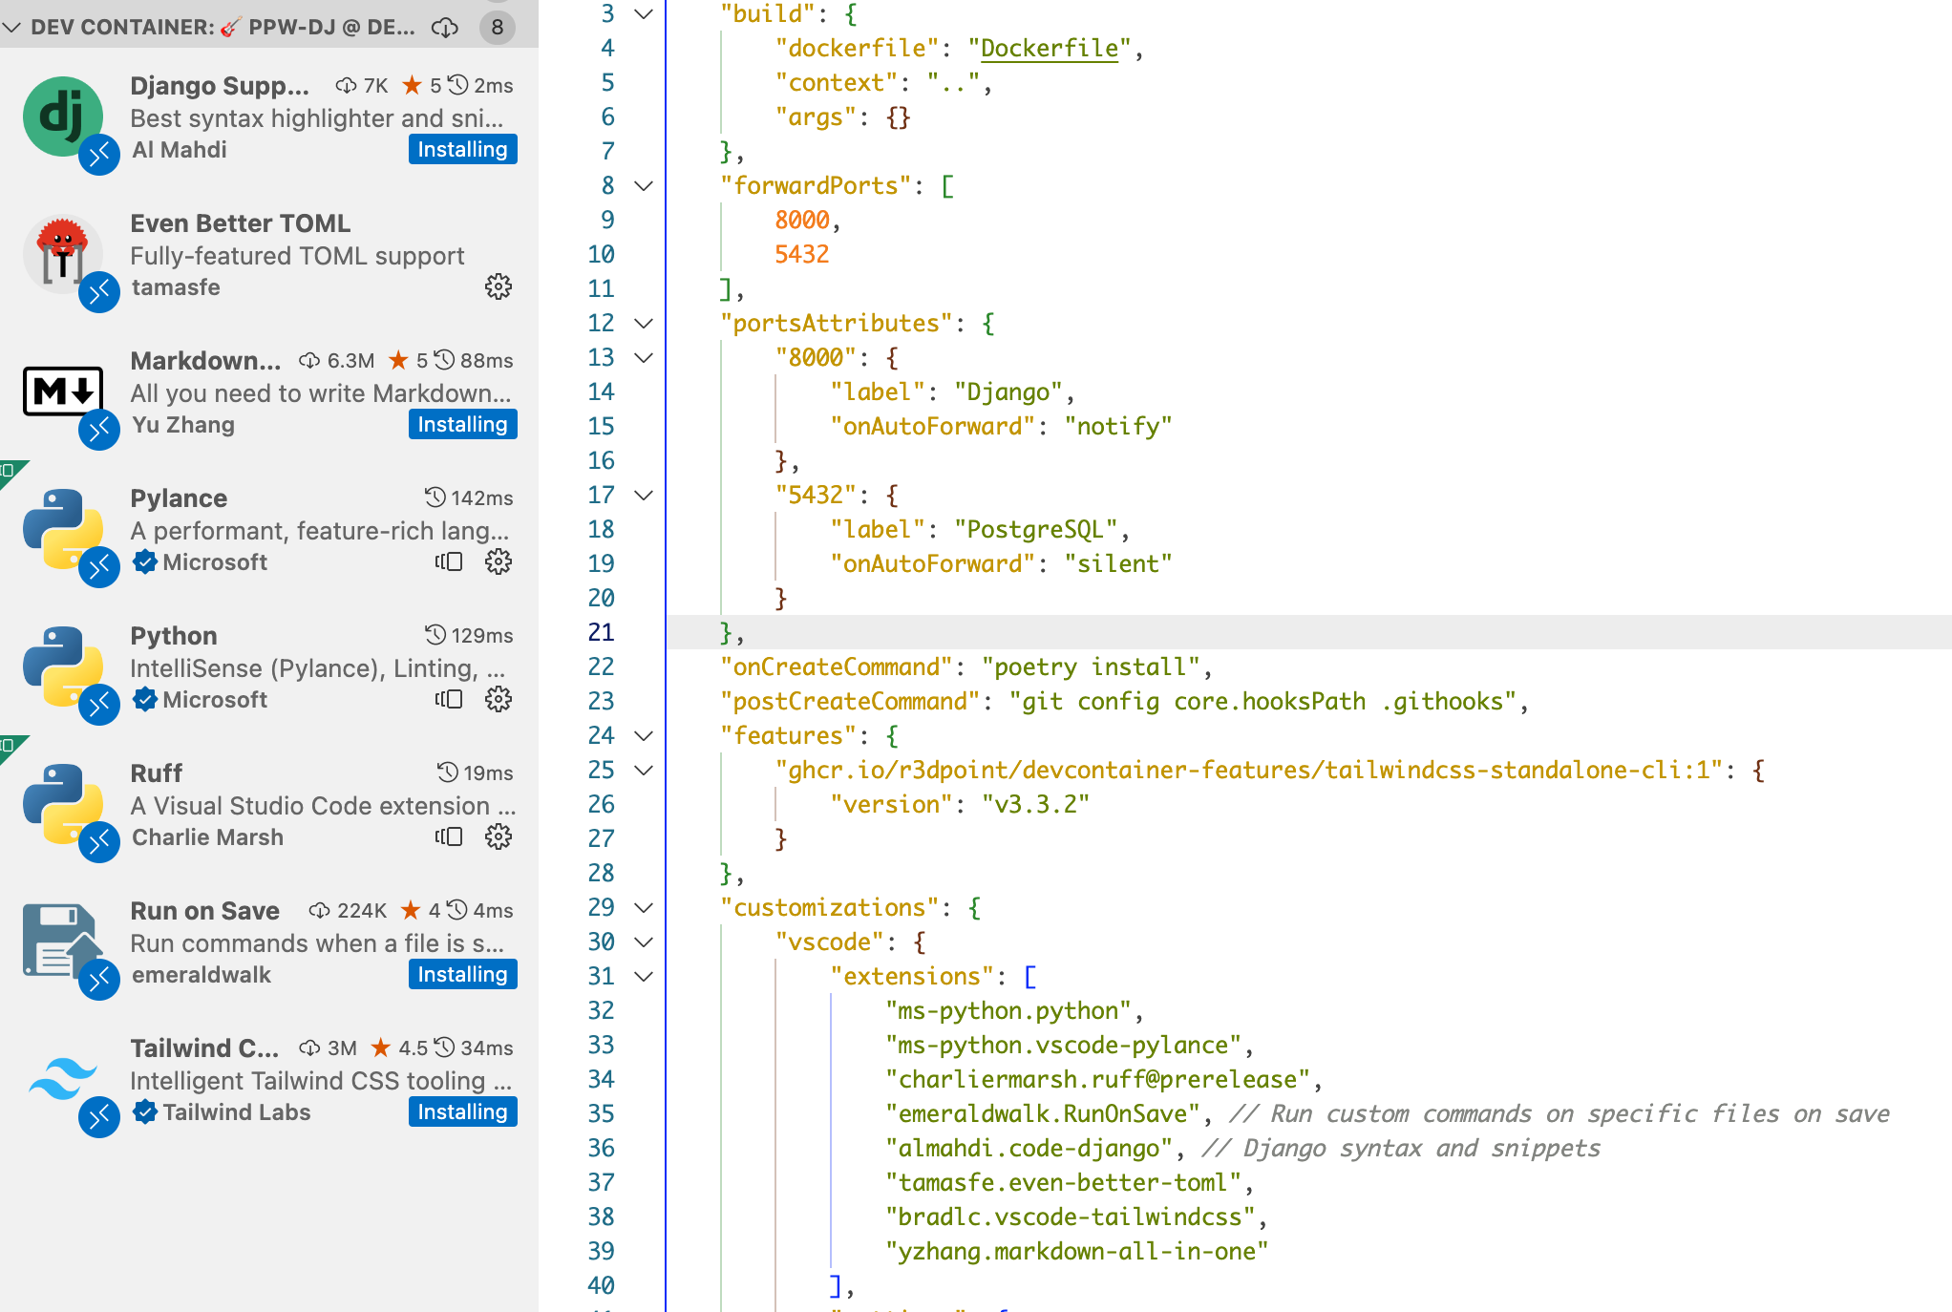Open the Pylance extension settings gear
The image size is (1952, 1312).
pyautogui.click(x=499, y=562)
